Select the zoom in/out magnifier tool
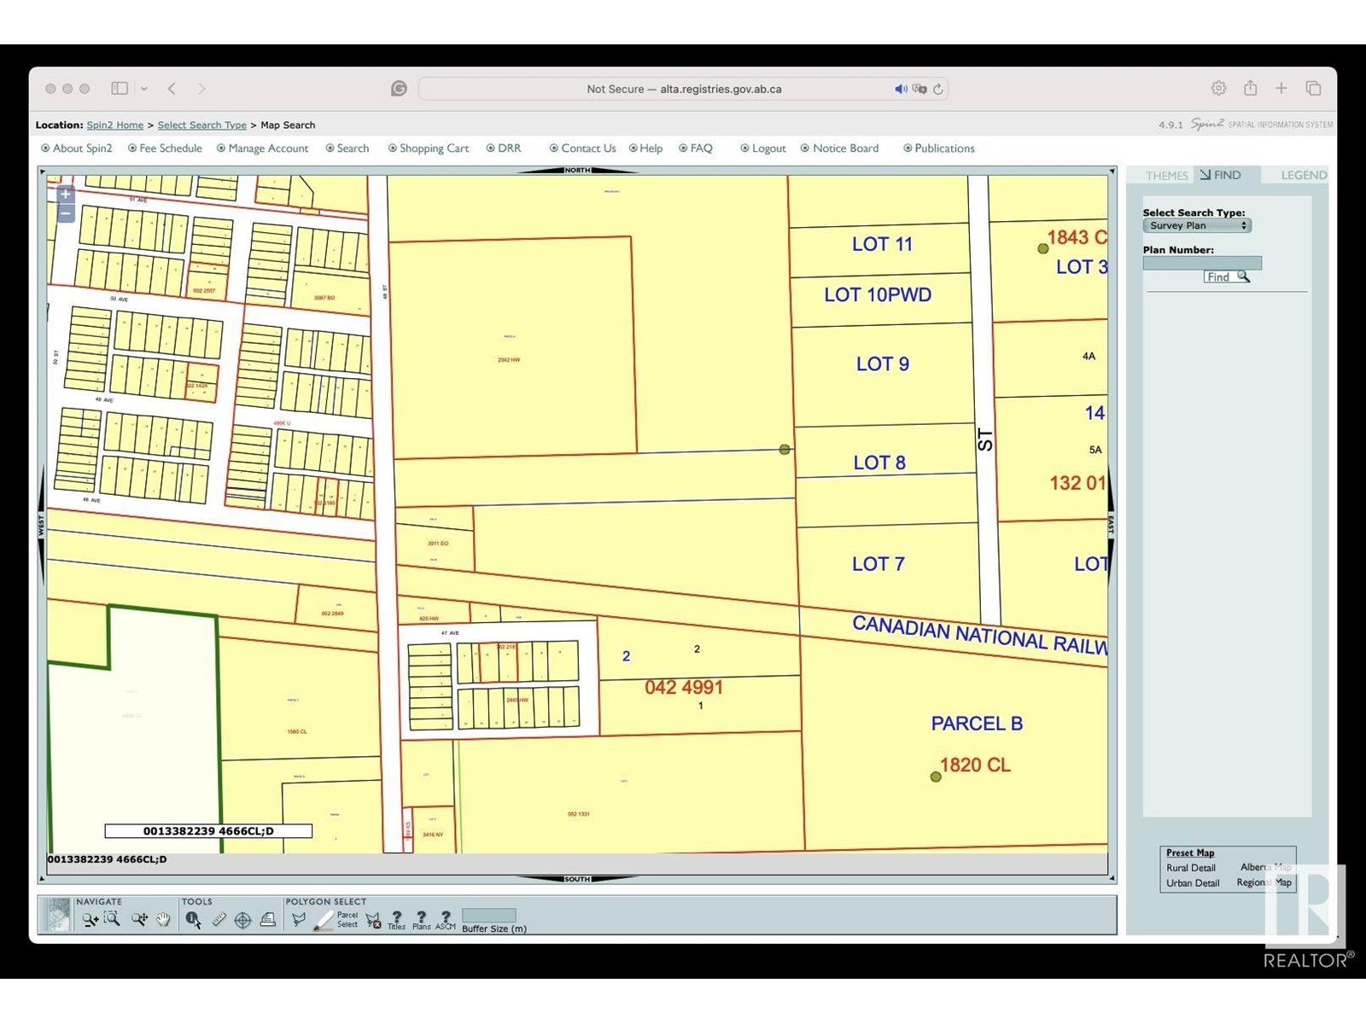The width and height of the screenshot is (1366, 1024). [89, 920]
